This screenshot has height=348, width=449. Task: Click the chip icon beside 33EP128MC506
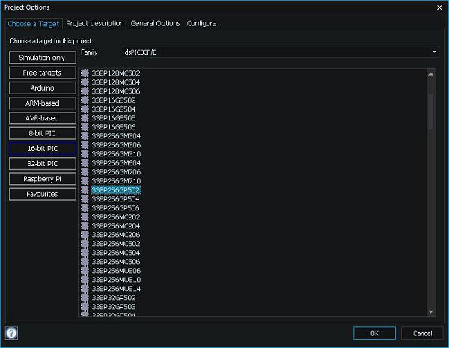85,91
